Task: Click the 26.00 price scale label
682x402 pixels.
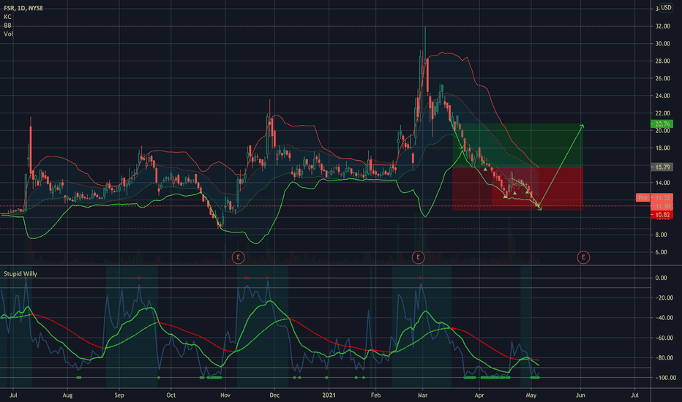Action: [662, 79]
